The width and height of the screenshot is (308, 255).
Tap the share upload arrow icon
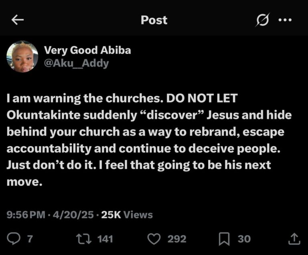pos(294,239)
